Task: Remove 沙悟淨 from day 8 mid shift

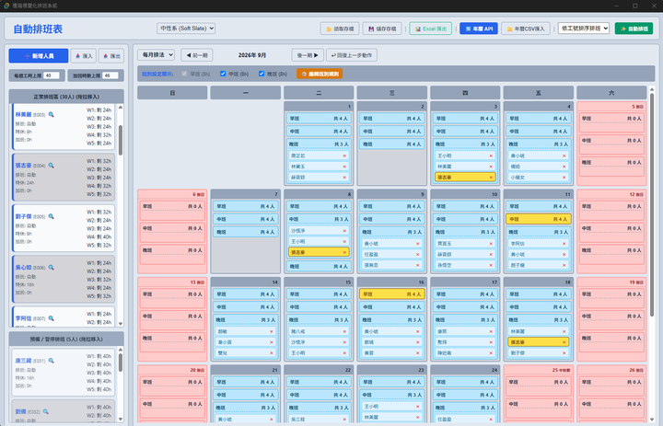Action: [x=344, y=231]
